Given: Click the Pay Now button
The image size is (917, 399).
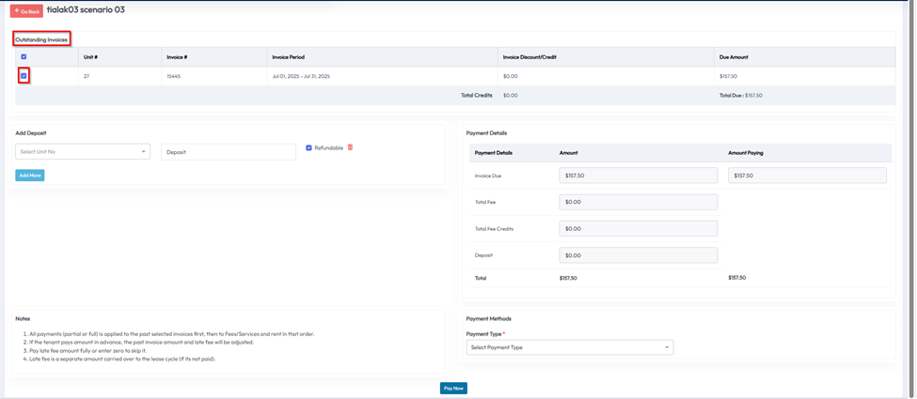Looking at the screenshot, I should 453,388.
